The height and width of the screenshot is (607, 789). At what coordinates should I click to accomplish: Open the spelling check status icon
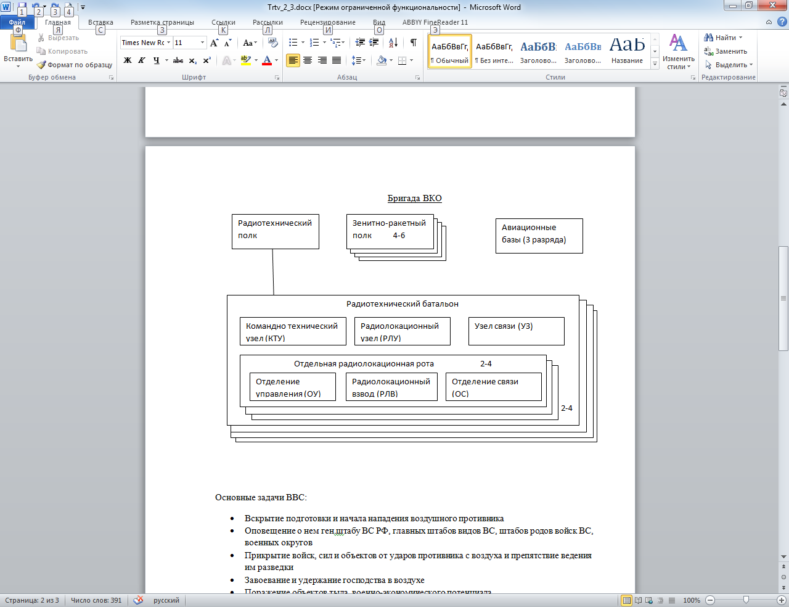click(x=138, y=600)
